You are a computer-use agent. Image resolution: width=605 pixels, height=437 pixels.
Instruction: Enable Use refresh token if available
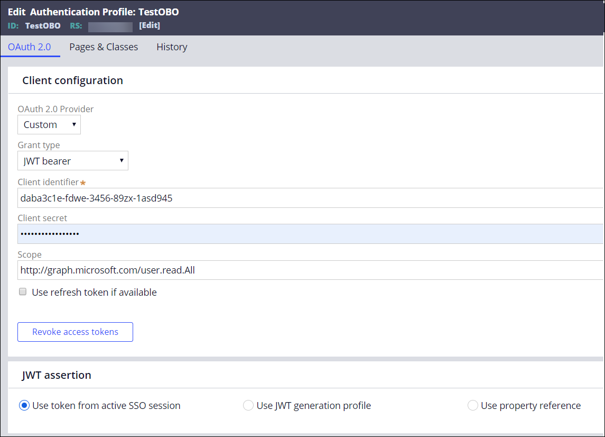tap(23, 292)
